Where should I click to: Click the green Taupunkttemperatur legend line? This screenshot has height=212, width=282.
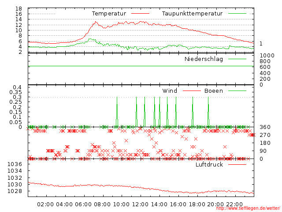point(237,14)
